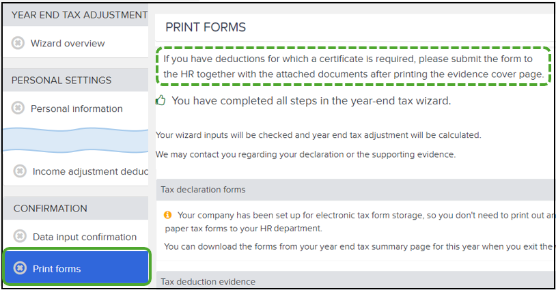The width and height of the screenshot is (556, 290).
Task: Select the Print forms step
Action: pyautogui.click(x=77, y=267)
